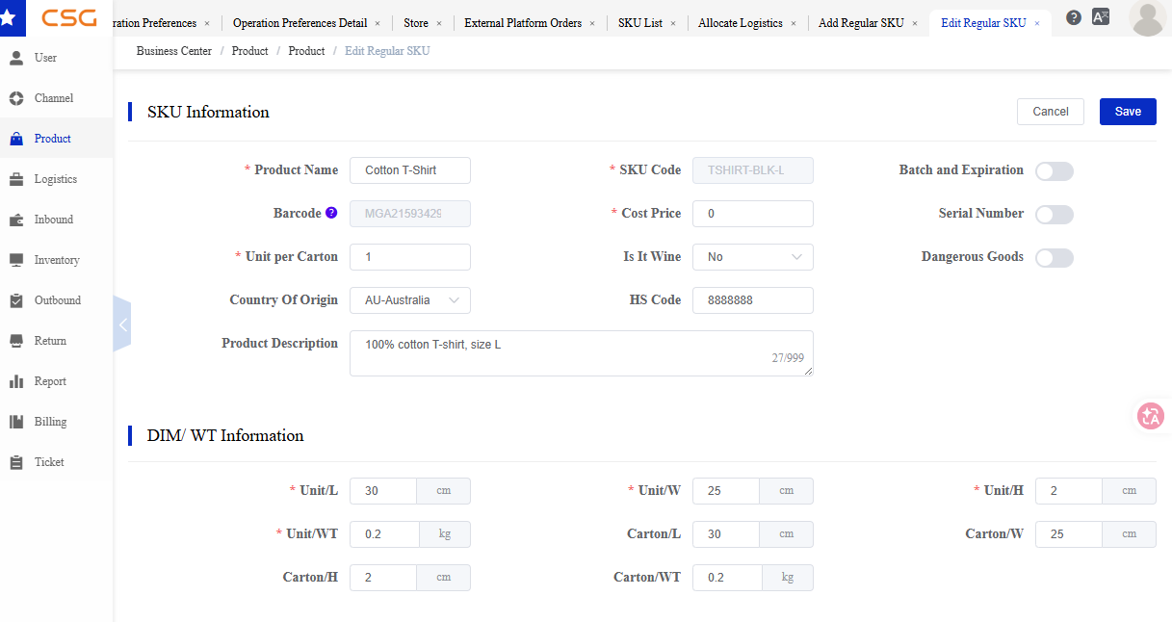The width and height of the screenshot is (1172, 622).
Task: Click the User sidebar icon
Action: tap(16, 58)
